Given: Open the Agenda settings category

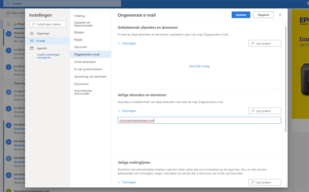Looking at the screenshot, I should coord(41,48).
